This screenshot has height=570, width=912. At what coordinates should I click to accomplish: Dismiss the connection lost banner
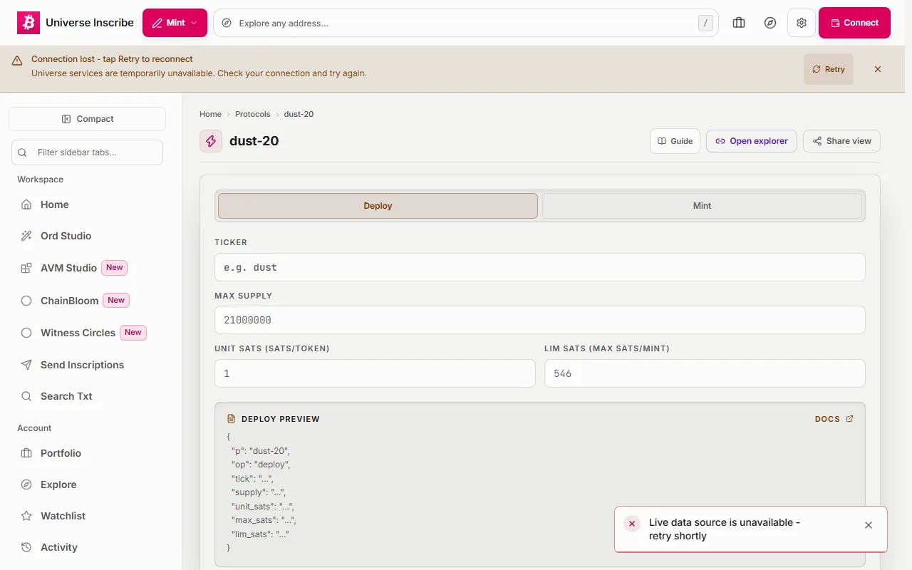click(x=878, y=69)
